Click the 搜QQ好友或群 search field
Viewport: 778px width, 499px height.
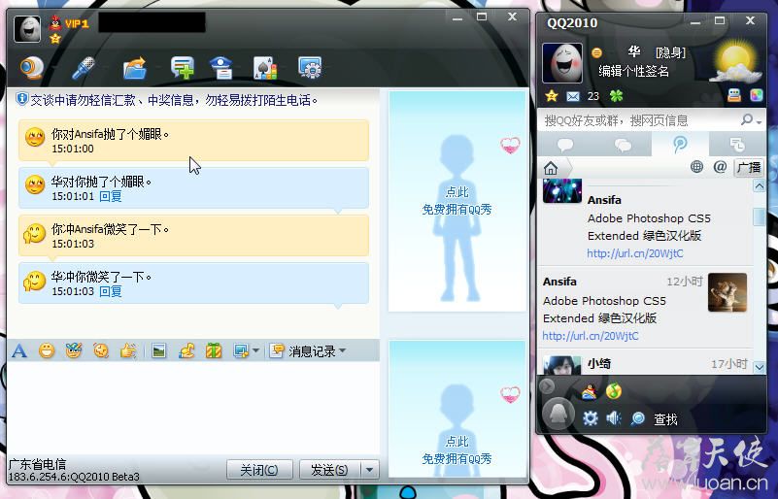click(x=637, y=120)
